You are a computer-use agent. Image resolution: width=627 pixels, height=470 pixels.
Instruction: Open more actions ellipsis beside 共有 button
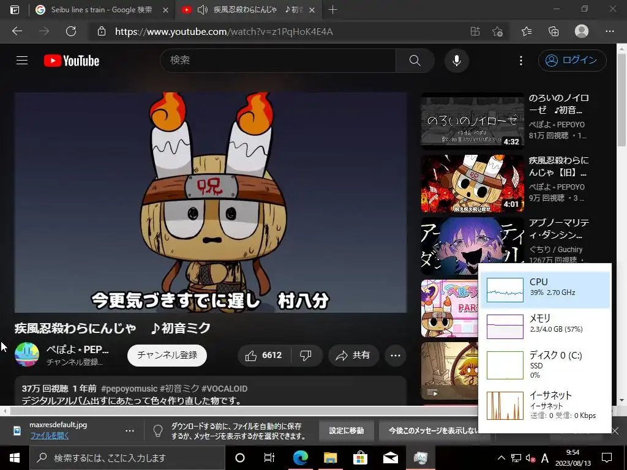coord(396,356)
